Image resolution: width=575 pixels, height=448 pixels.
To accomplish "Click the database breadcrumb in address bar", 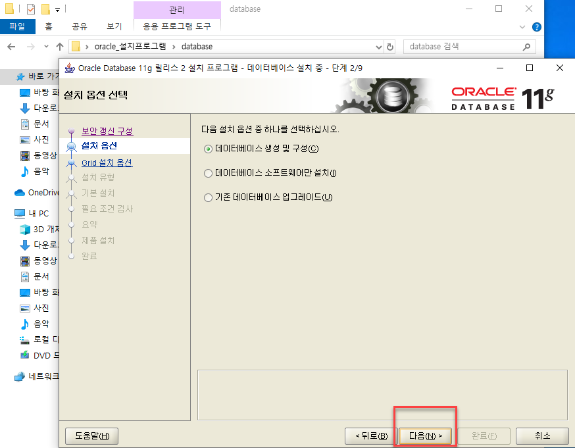I will pyautogui.click(x=197, y=47).
